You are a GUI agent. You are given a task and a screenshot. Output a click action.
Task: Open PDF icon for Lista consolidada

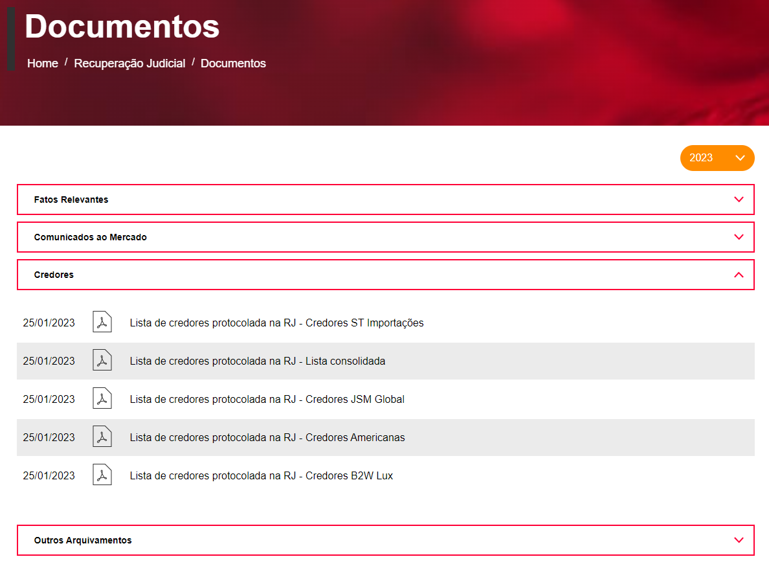(102, 360)
